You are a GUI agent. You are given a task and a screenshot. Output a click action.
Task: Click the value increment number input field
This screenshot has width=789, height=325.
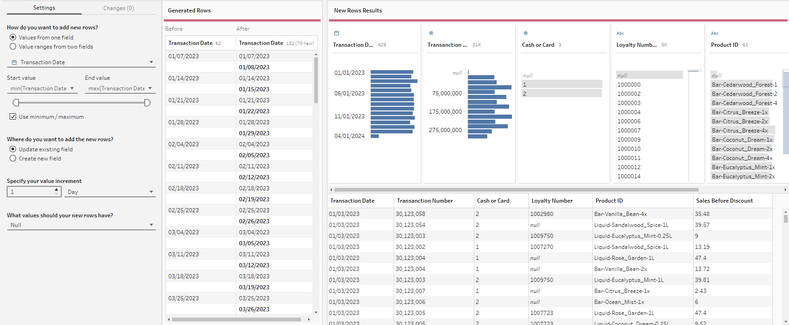[30, 192]
